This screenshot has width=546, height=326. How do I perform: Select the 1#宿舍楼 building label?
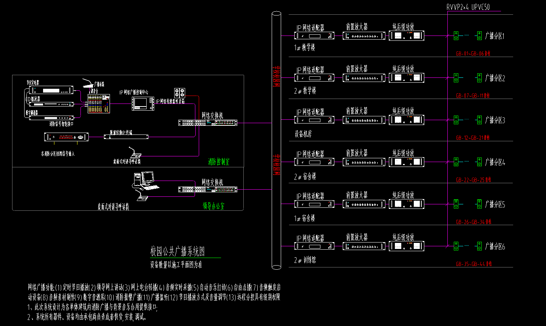click(305, 218)
